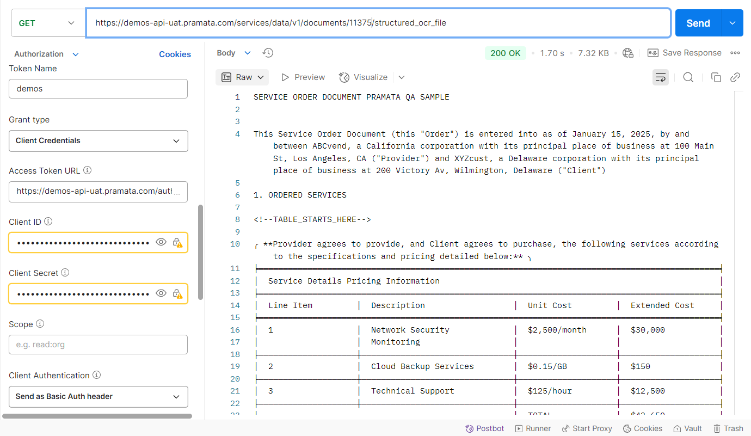Click the Save Response example icon
Viewport: 751px width, 436px height.
pos(653,53)
